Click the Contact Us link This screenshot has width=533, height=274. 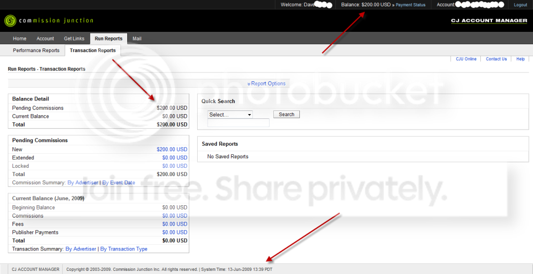(x=496, y=59)
